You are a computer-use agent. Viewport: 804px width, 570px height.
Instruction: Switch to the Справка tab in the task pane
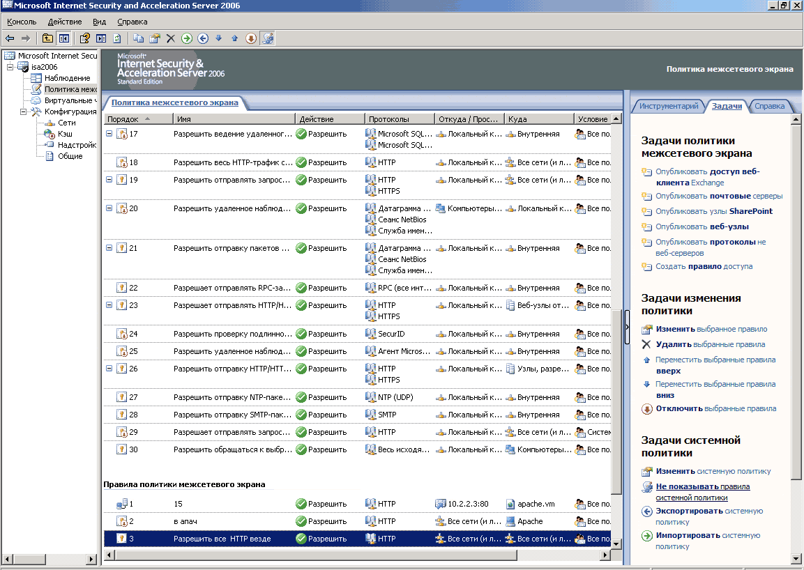tap(769, 106)
